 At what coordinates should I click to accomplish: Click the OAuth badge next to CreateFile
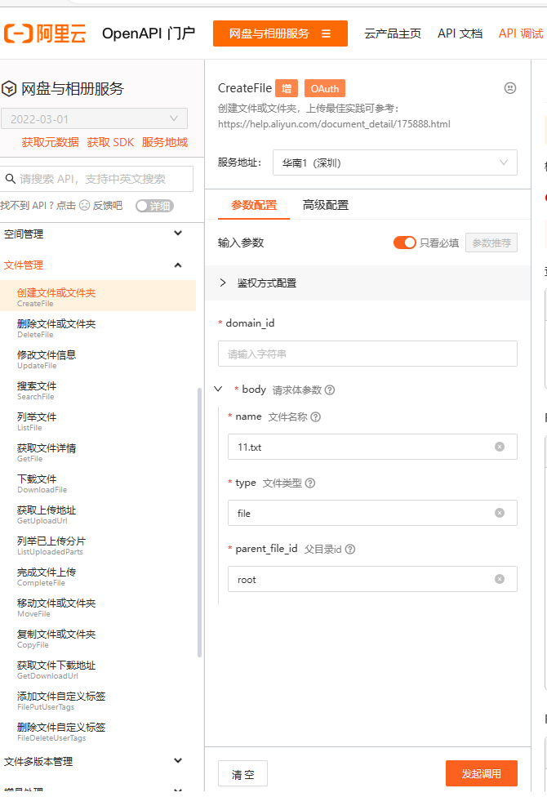(x=325, y=88)
